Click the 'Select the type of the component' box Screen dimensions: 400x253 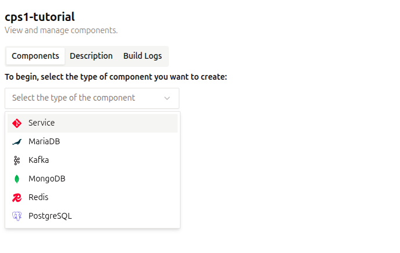92,98
